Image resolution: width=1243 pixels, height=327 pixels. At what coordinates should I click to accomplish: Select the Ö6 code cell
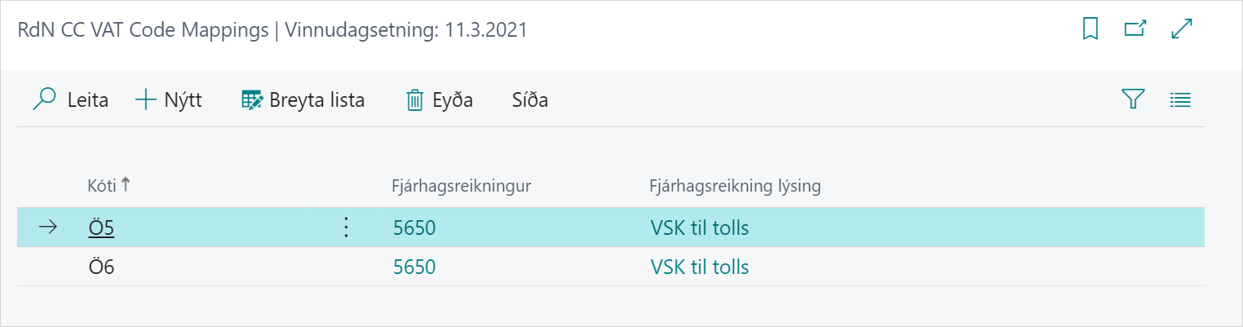(x=101, y=267)
